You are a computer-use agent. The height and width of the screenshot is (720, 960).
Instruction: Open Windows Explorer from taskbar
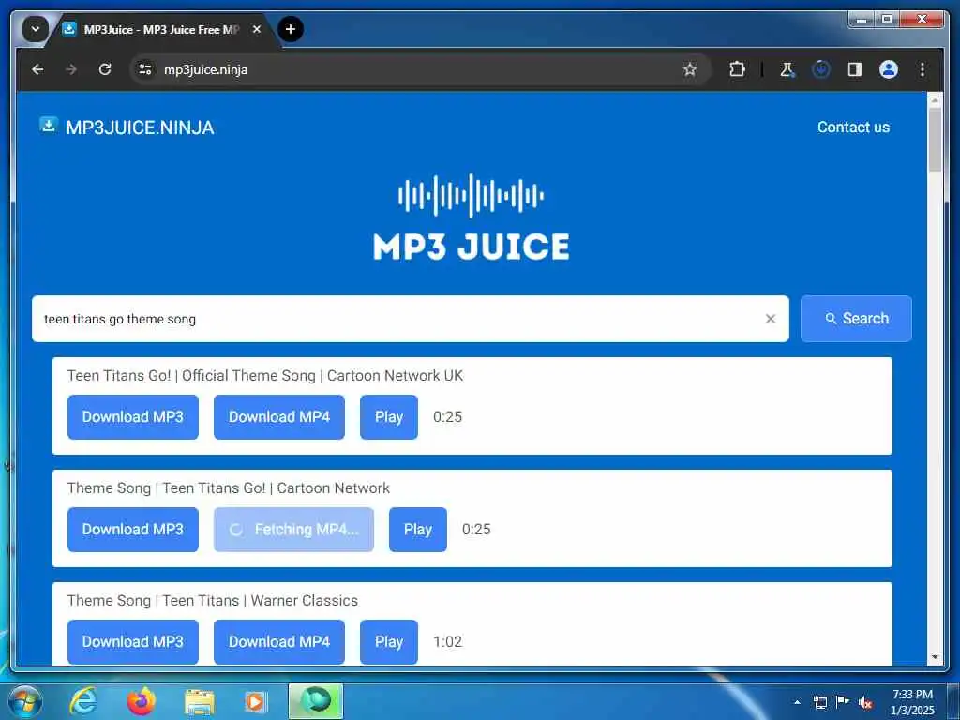tap(200, 703)
